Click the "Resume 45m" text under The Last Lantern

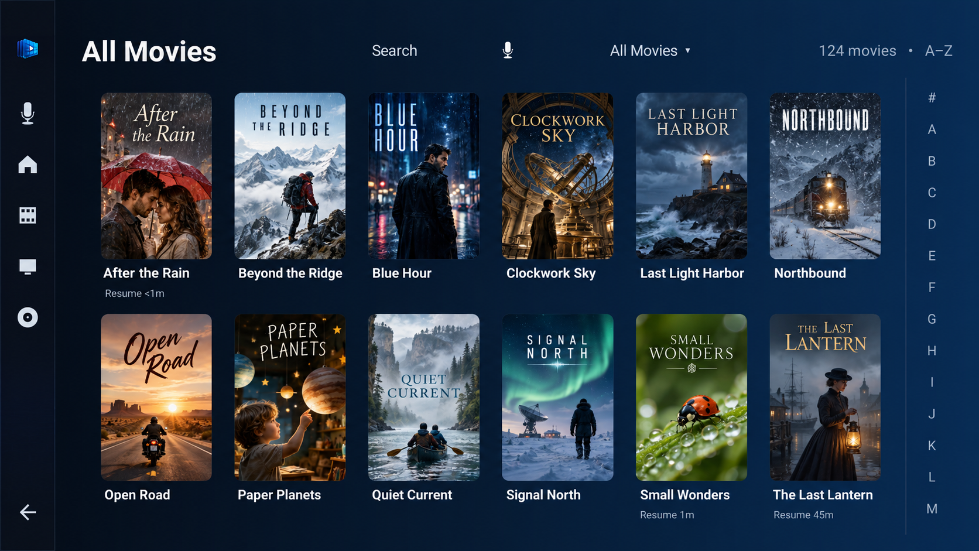pos(803,515)
